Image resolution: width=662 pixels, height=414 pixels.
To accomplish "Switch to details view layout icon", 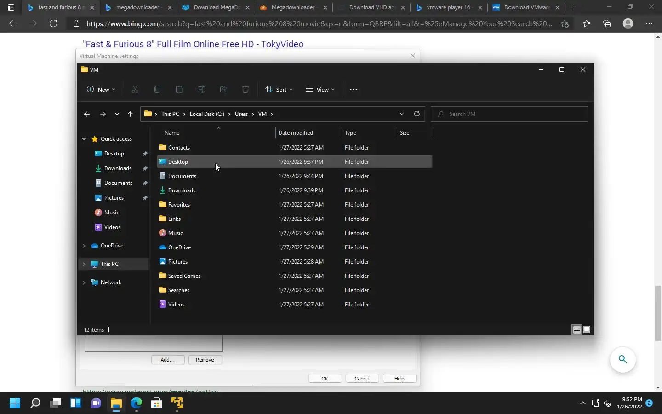I will point(576,330).
